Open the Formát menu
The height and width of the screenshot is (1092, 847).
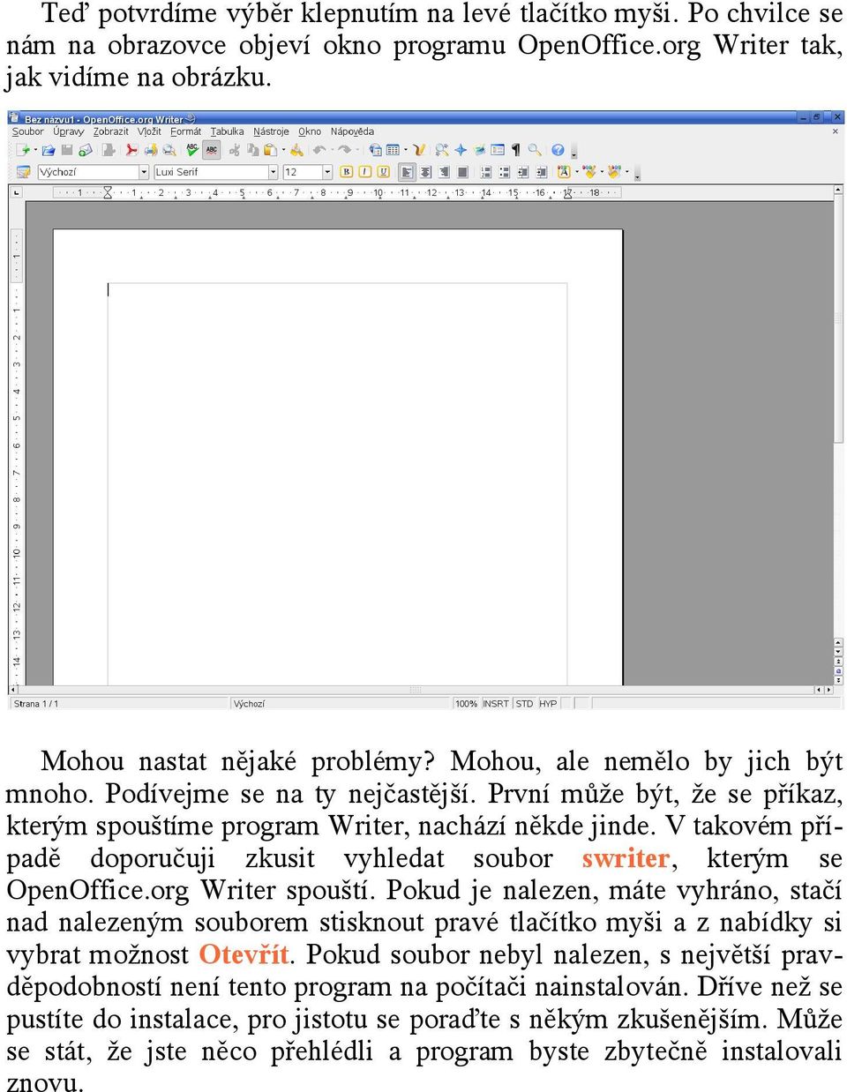[185, 131]
